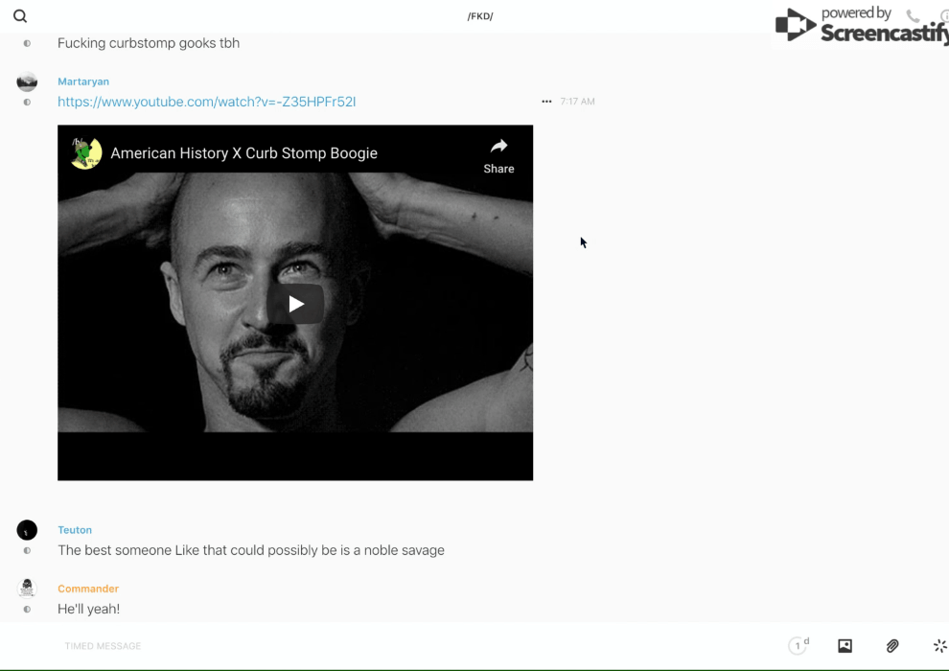949x671 pixels.
Task: Click the Screencastify logo watermark
Action: pyautogui.click(x=860, y=26)
